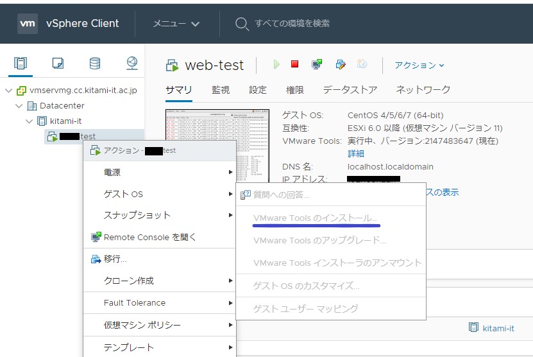
Task: Select VMware Tools のアップグレード... entry
Action: click(331, 240)
